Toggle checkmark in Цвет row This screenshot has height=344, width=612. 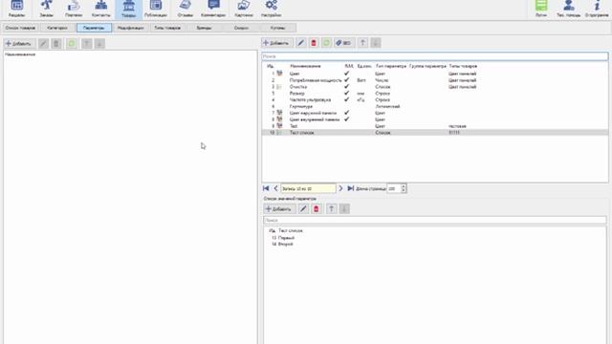coord(346,74)
